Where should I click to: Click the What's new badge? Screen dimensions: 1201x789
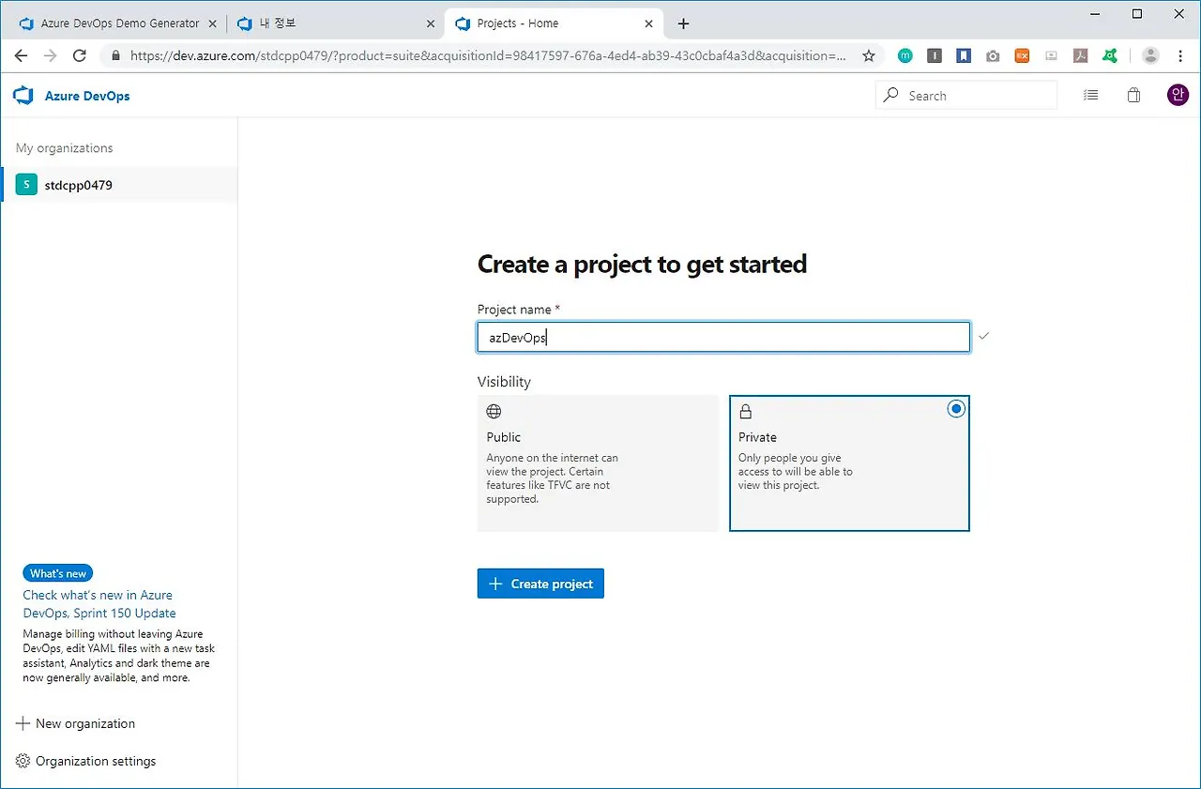point(58,573)
